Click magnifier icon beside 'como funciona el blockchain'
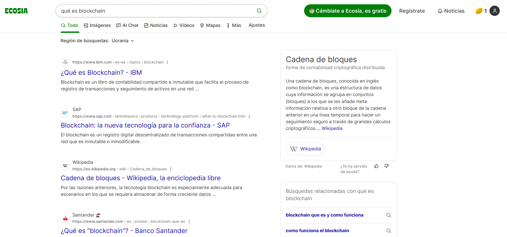The height and width of the screenshot is (237, 507). tap(389, 231)
